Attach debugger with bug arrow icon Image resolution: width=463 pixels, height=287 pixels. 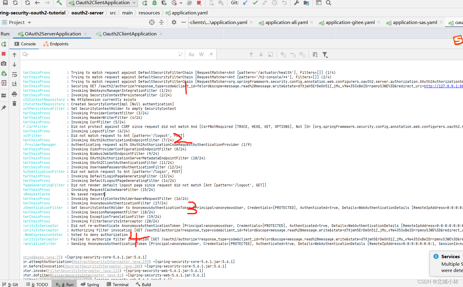click(4, 73)
